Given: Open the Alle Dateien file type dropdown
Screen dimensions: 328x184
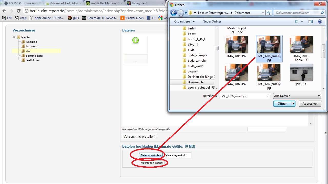Looking at the screenshot, I should point(297,96).
